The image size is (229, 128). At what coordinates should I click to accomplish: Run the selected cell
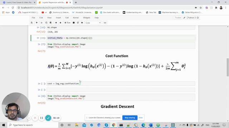[x=68, y=23]
